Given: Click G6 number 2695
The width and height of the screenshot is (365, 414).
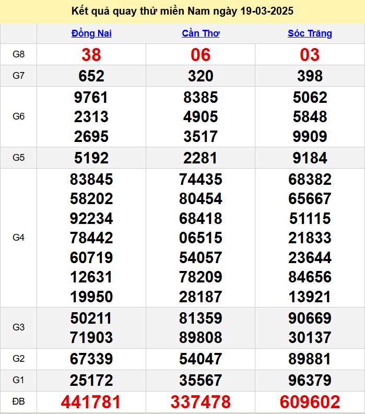Looking at the screenshot, I should tap(91, 136).
